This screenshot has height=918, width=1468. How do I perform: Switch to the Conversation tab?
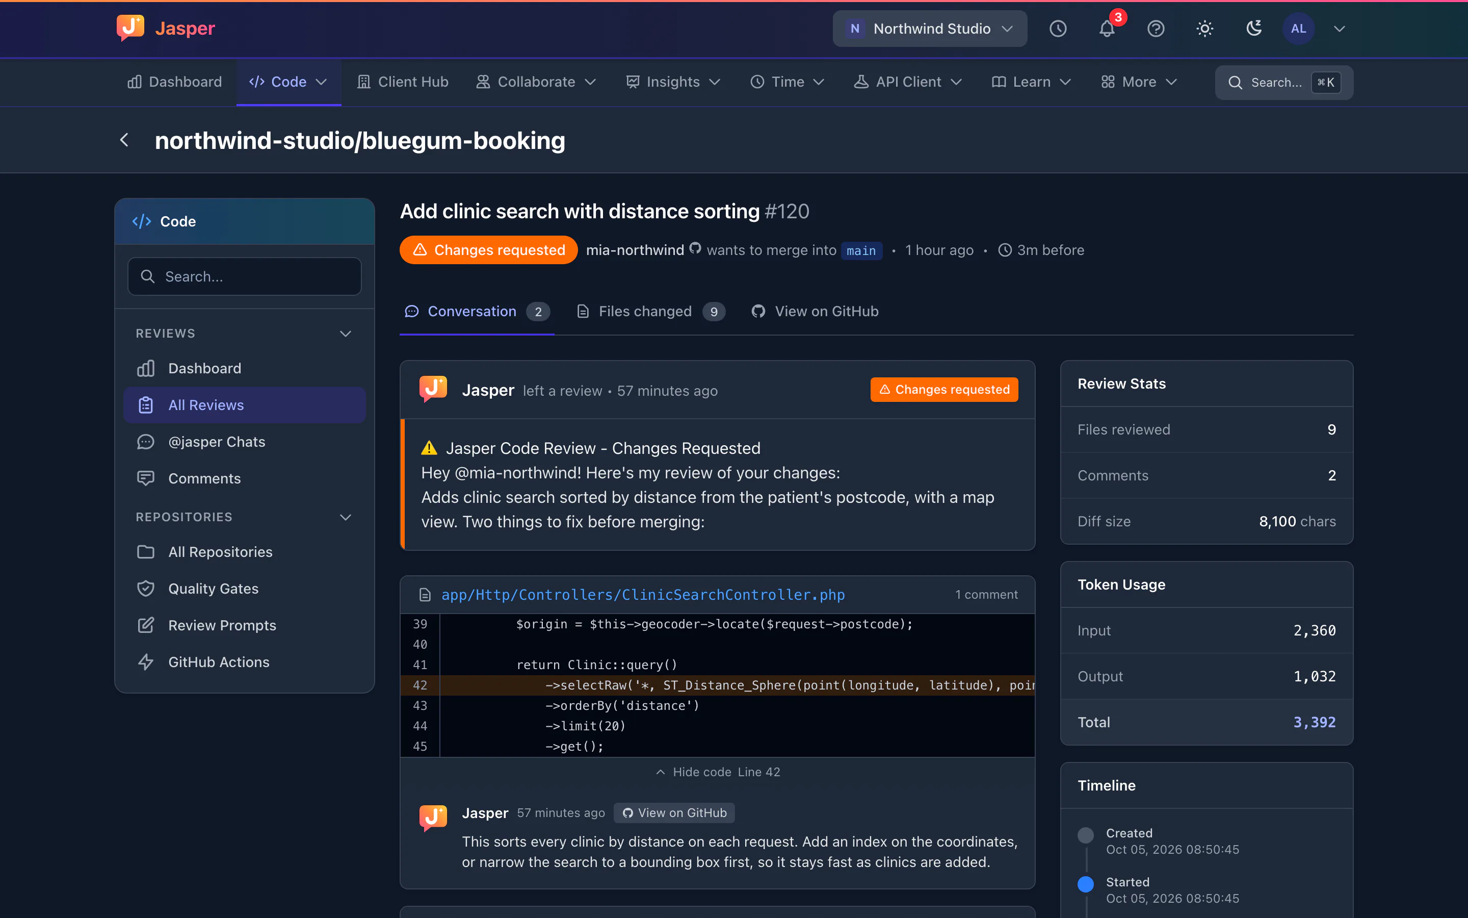click(477, 312)
